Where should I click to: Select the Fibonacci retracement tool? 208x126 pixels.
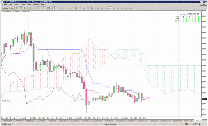pyautogui.click(x=80, y=8)
